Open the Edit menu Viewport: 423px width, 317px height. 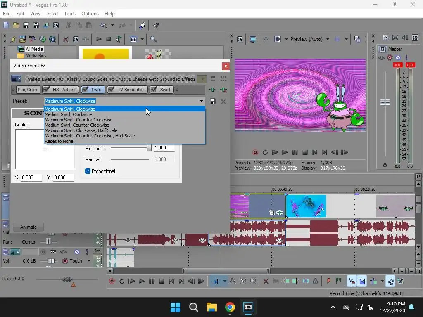[20, 14]
